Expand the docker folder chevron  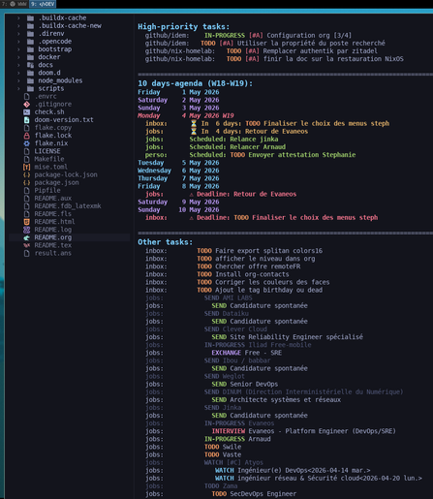click(18, 57)
